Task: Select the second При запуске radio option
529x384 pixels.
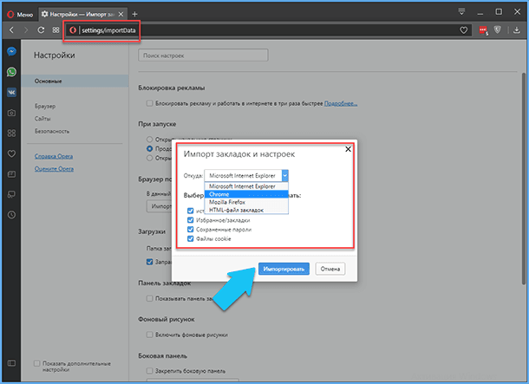Action: coord(149,149)
